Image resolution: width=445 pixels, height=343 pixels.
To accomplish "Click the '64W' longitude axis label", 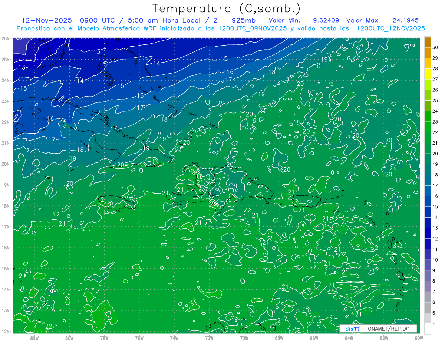I will point(349,337).
